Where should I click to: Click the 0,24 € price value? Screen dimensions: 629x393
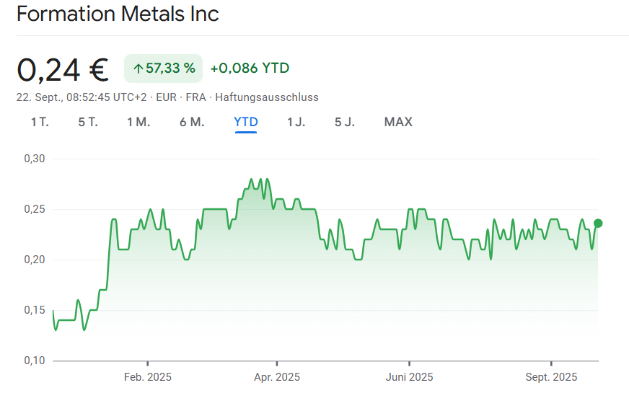tap(63, 69)
